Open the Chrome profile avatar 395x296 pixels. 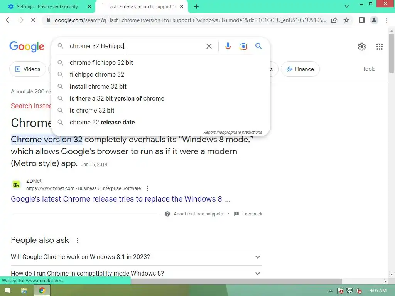(374, 20)
